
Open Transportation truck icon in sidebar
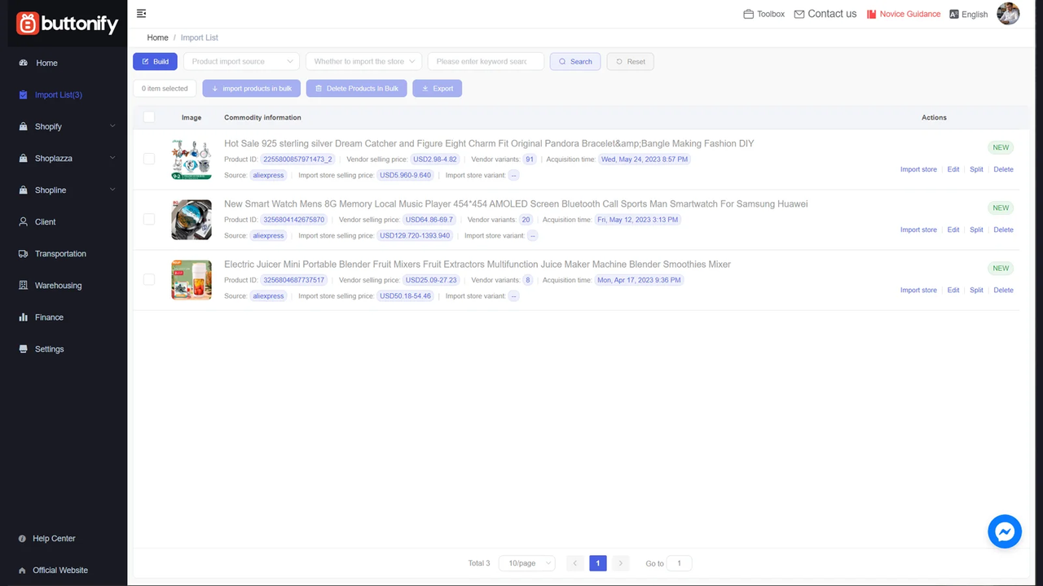23,254
